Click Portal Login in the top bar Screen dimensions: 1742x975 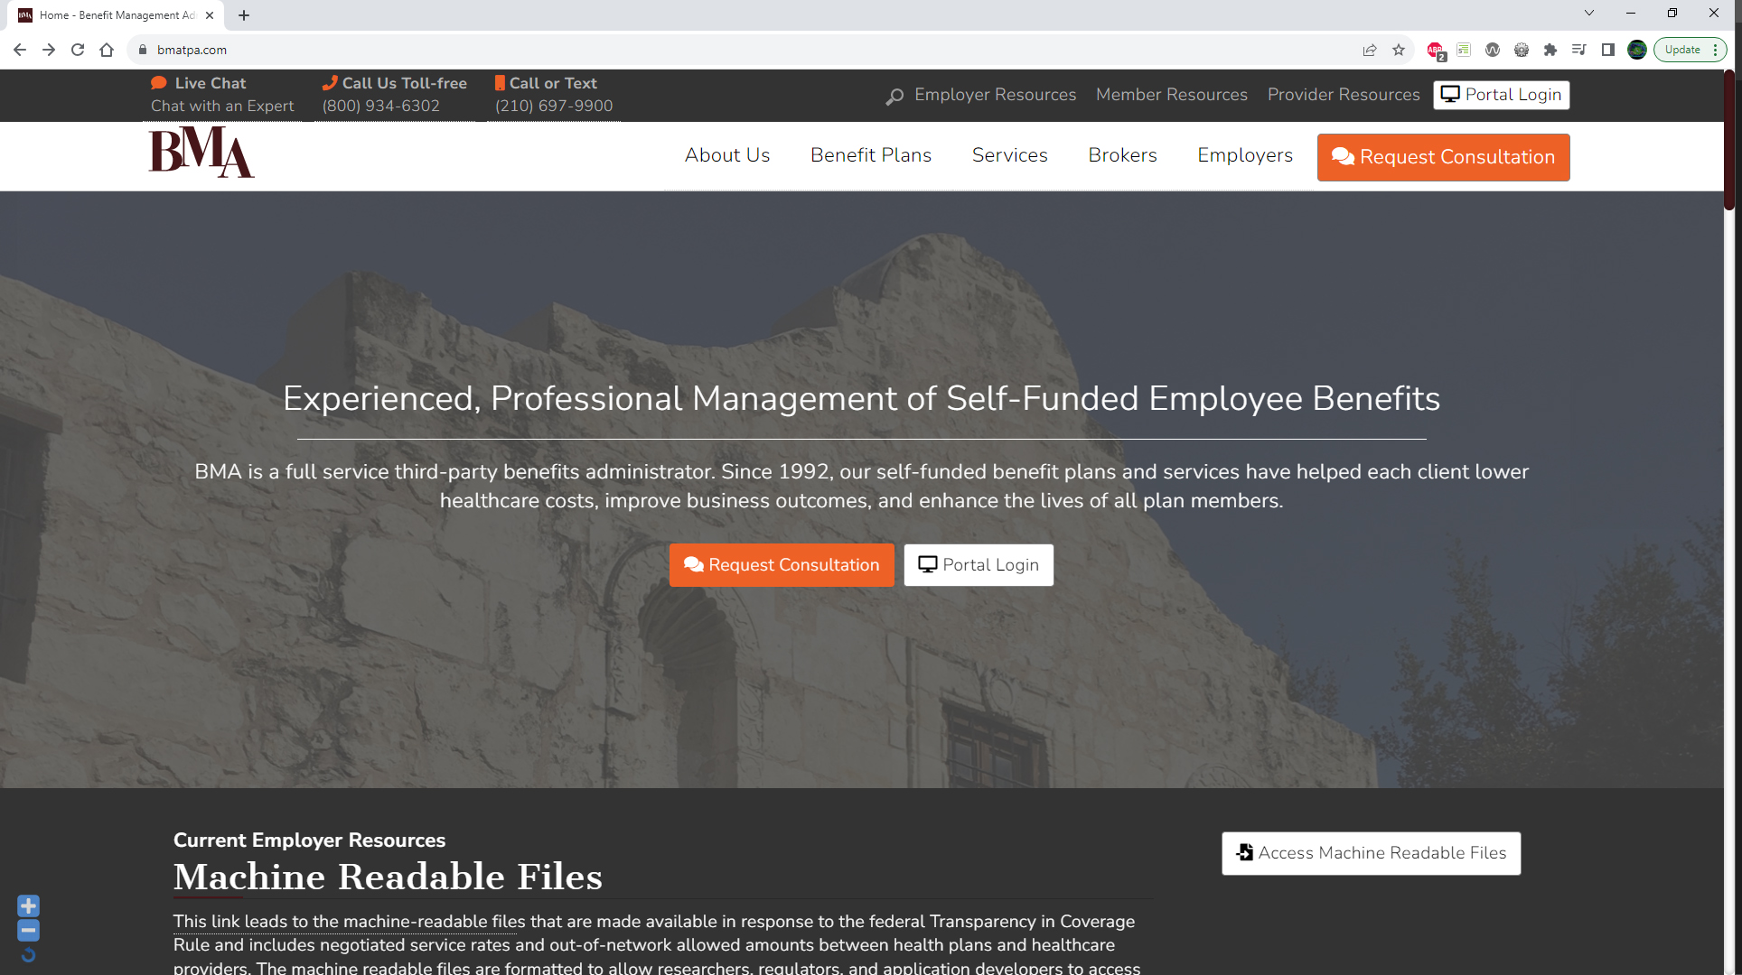[x=1501, y=95]
